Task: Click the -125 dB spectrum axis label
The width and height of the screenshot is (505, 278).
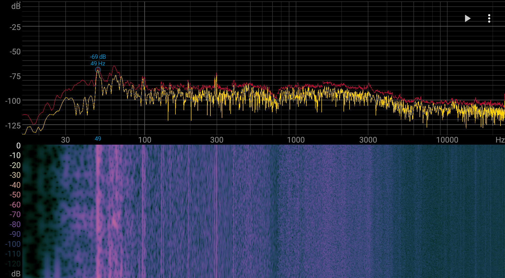Action: click(13, 125)
